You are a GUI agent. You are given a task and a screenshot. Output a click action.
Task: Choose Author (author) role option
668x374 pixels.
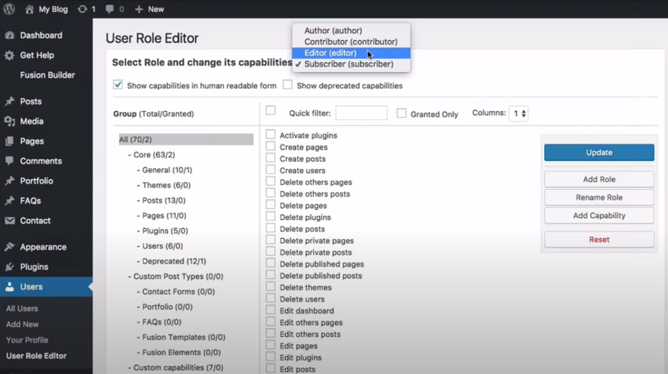coord(332,31)
